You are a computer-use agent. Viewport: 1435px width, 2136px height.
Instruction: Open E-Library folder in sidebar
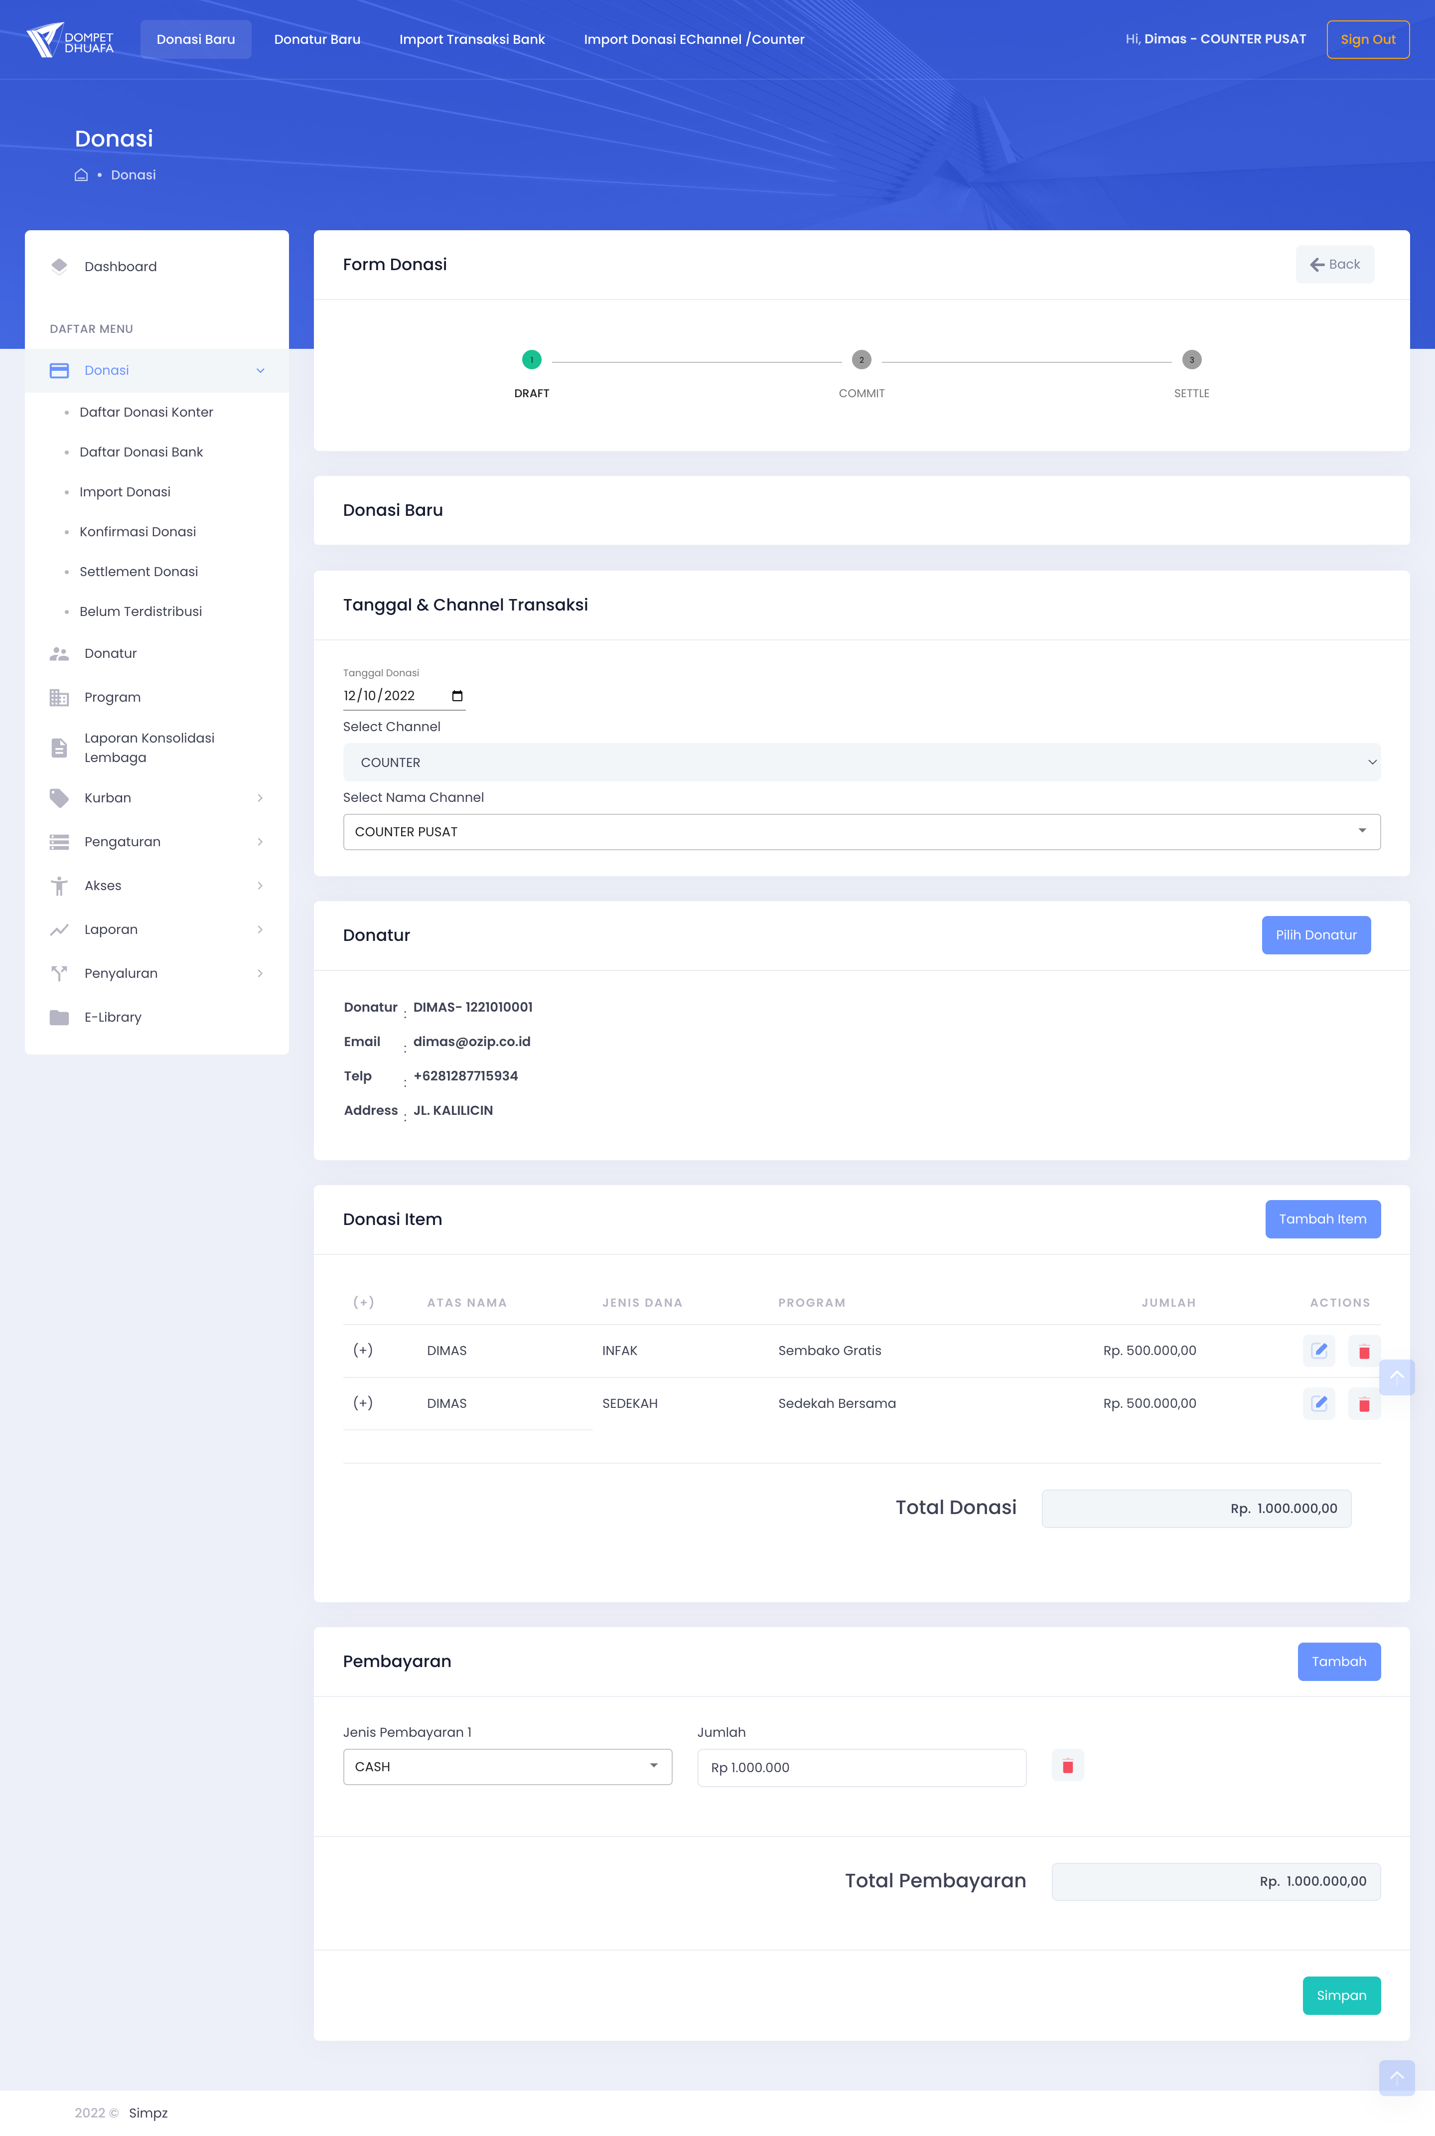(x=113, y=1017)
